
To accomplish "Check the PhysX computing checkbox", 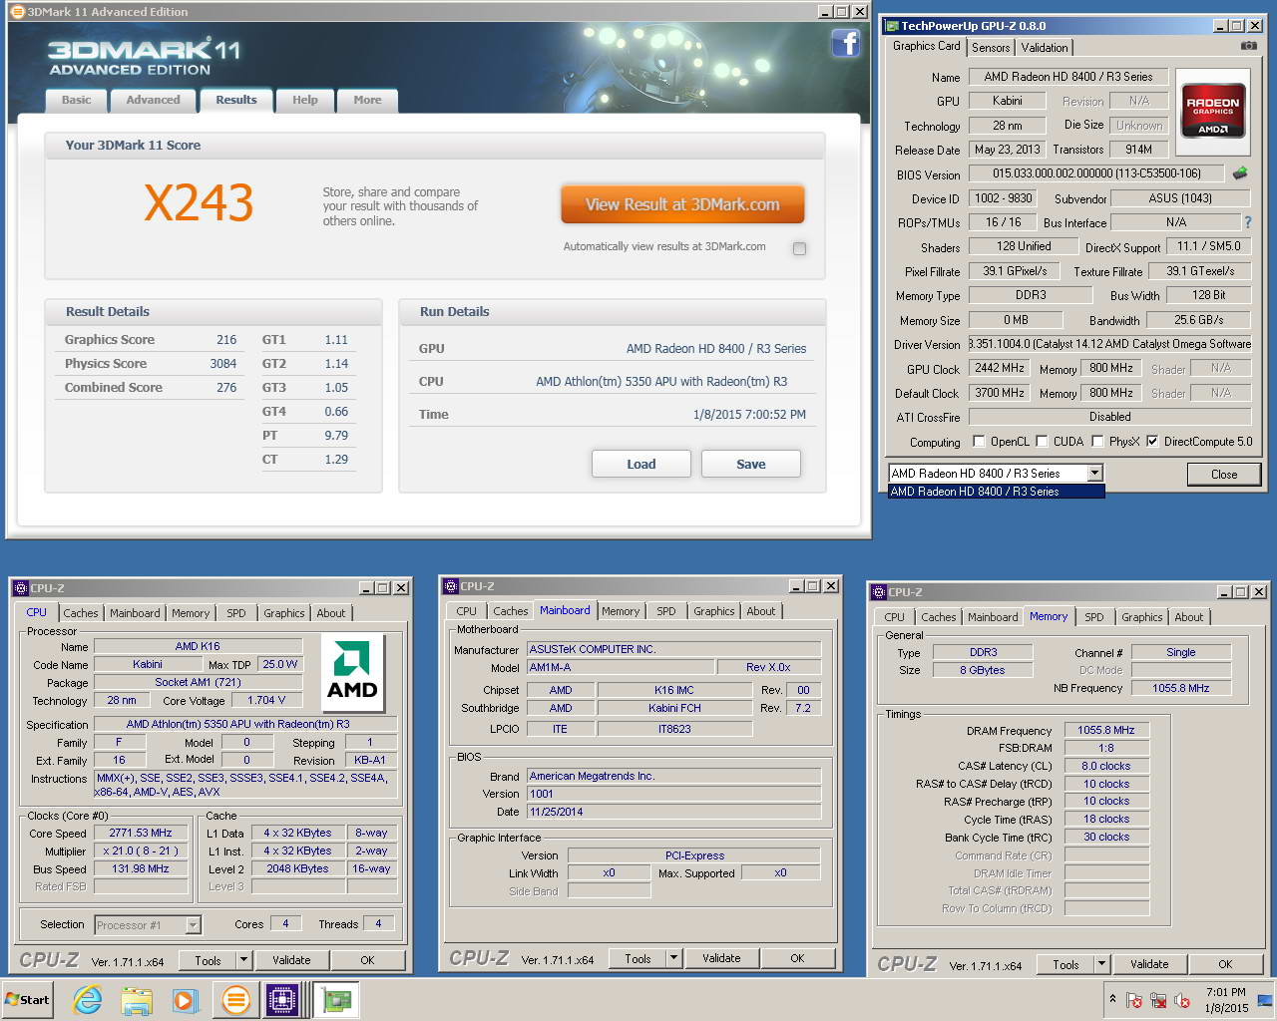I will pos(1097,442).
